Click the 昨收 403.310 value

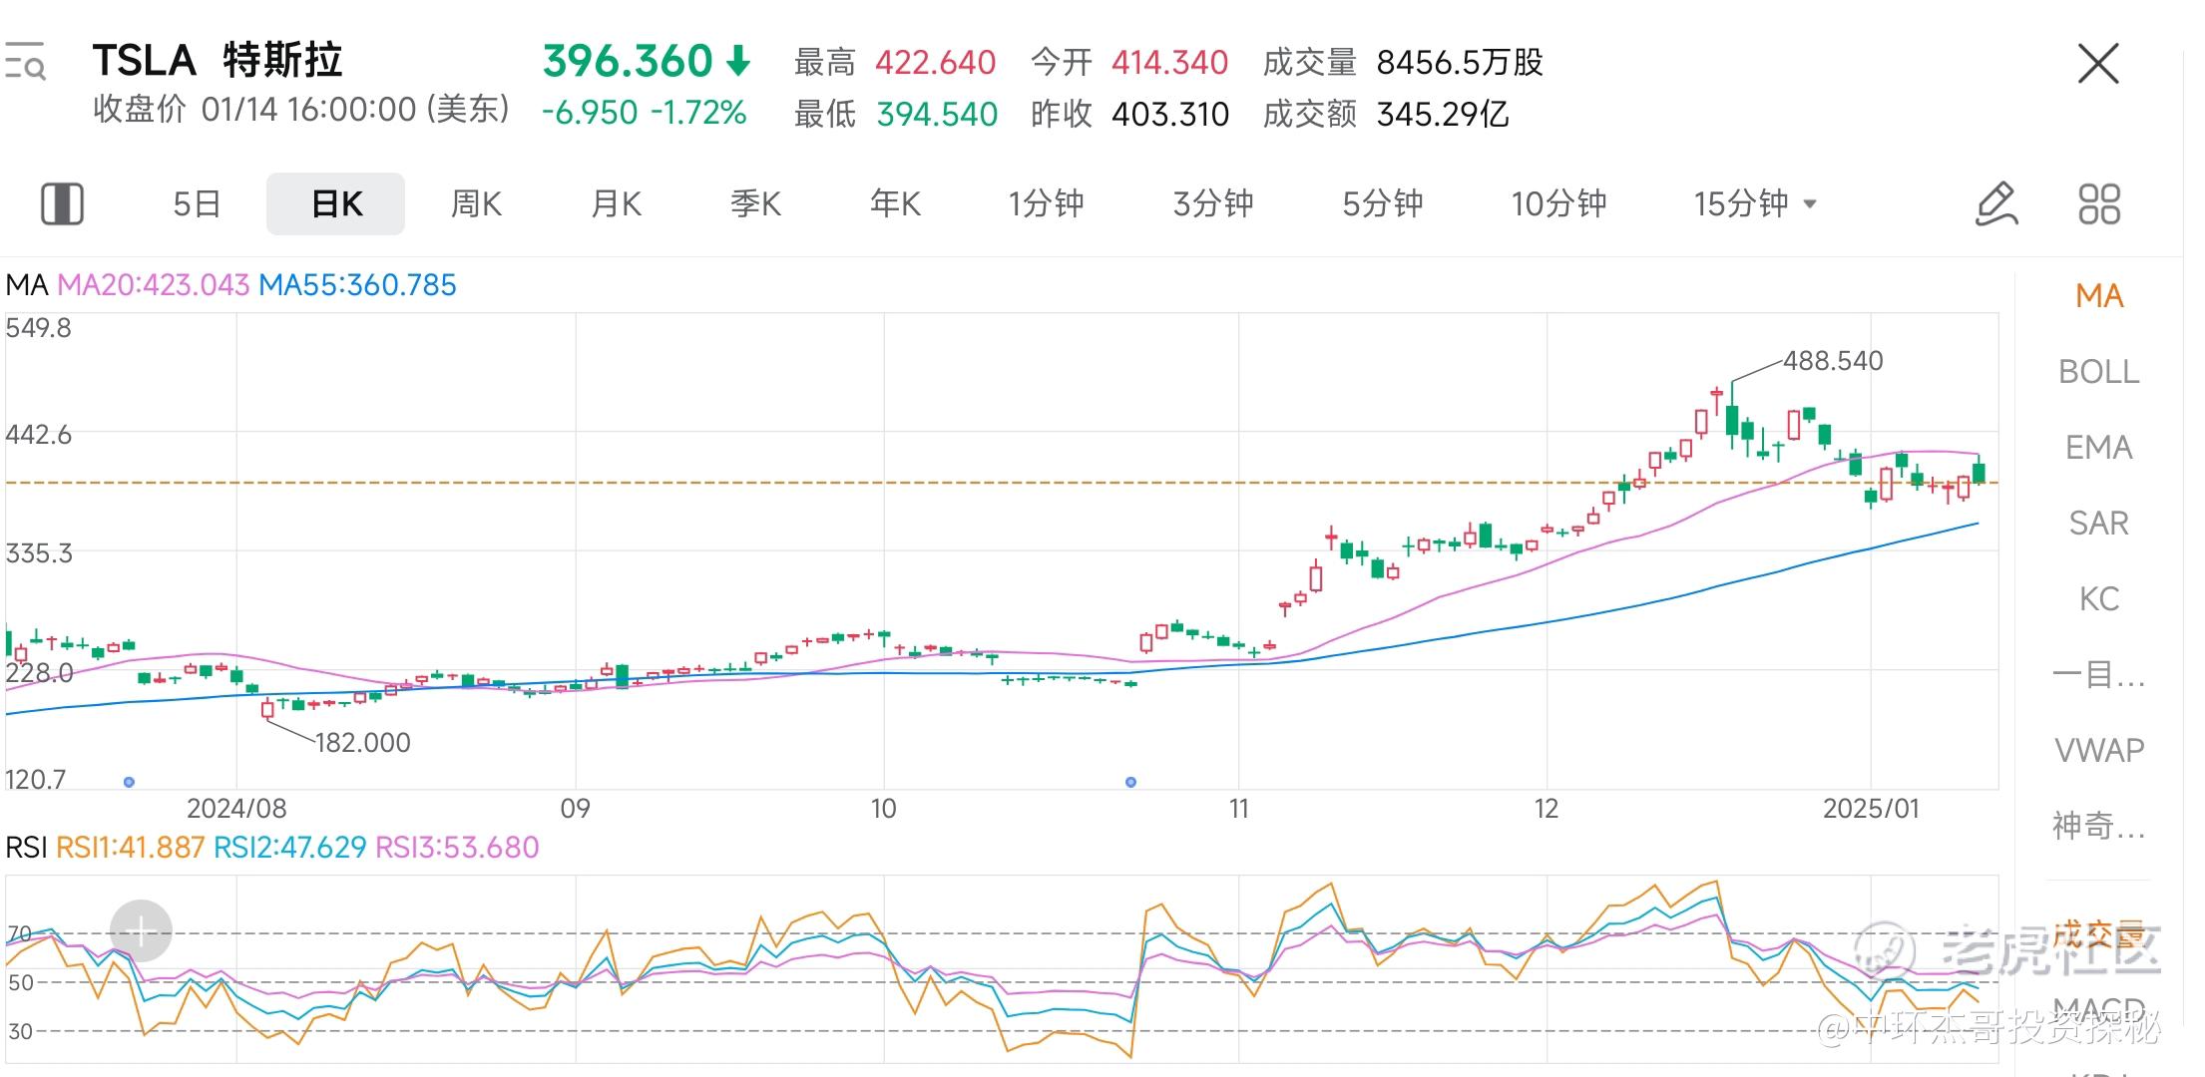pos(1170,115)
